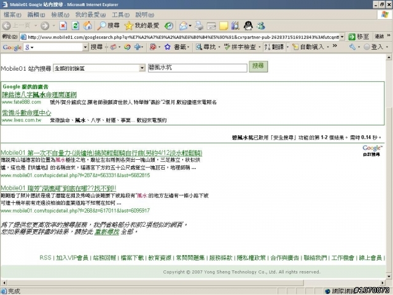Open the yellow Discuss note icon
This screenshot has width=393, height=295.
tap(224, 26)
